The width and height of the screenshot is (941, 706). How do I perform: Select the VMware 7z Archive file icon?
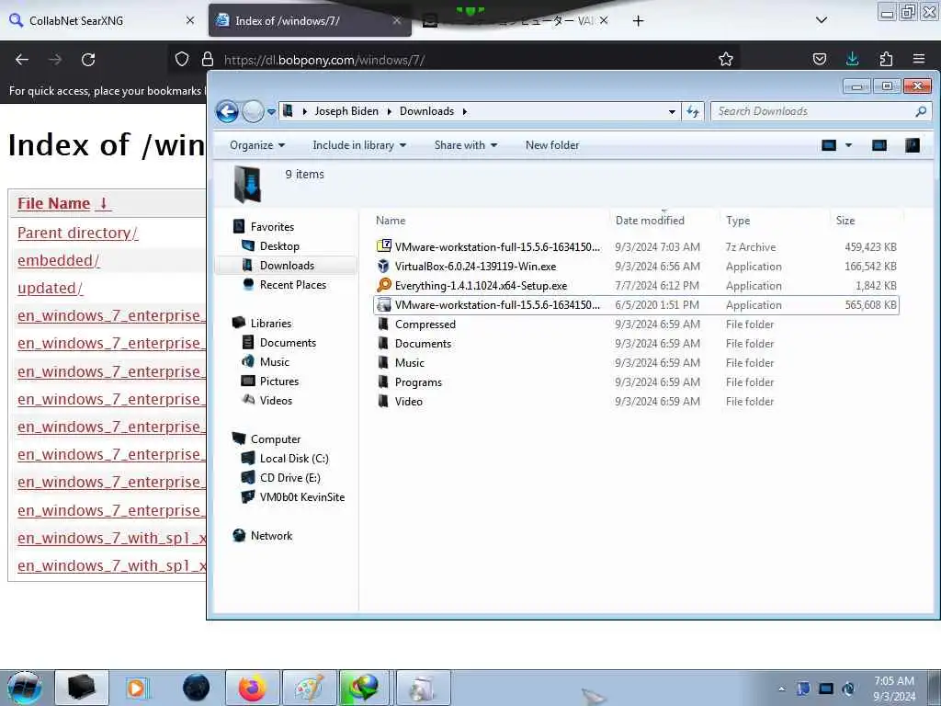click(383, 246)
